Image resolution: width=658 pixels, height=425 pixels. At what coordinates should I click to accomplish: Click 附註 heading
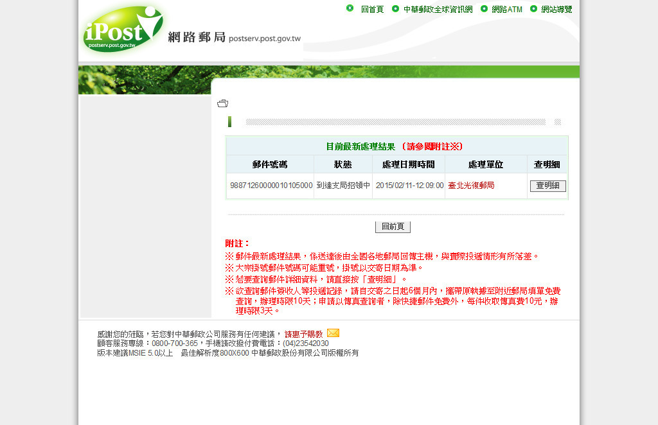tap(237, 243)
